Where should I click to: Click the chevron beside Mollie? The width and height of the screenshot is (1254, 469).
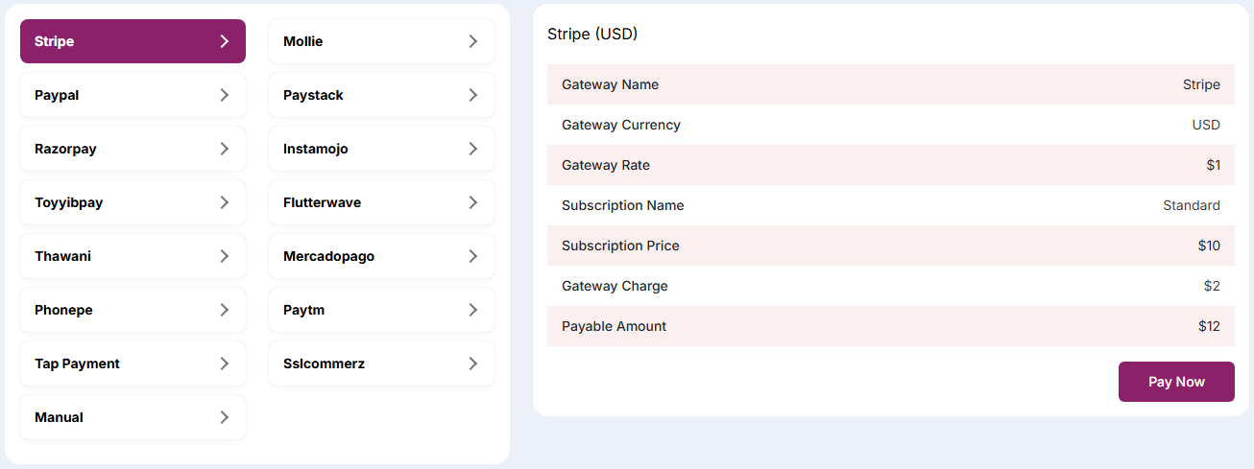[x=472, y=41]
